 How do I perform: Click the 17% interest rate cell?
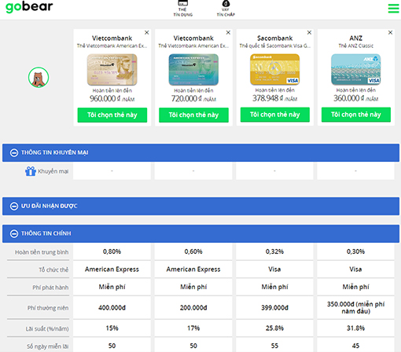pyautogui.click(x=193, y=328)
